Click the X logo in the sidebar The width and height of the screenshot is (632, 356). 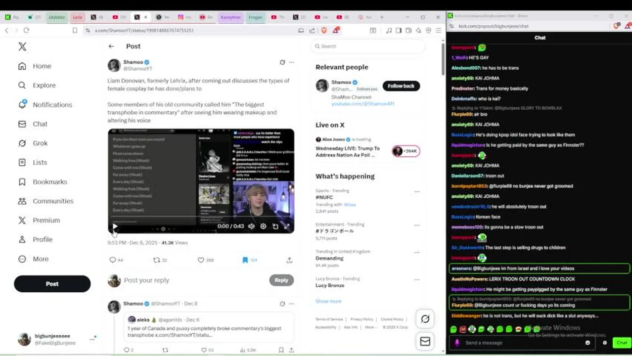[x=22, y=46]
